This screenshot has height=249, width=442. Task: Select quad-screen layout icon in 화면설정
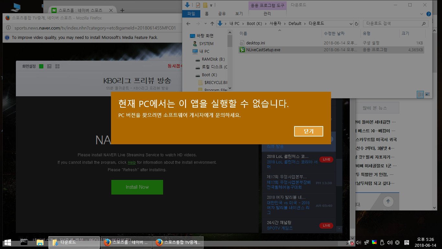click(x=57, y=66)
